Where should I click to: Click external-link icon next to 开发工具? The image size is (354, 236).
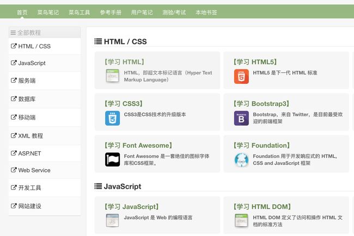[14, 188]
